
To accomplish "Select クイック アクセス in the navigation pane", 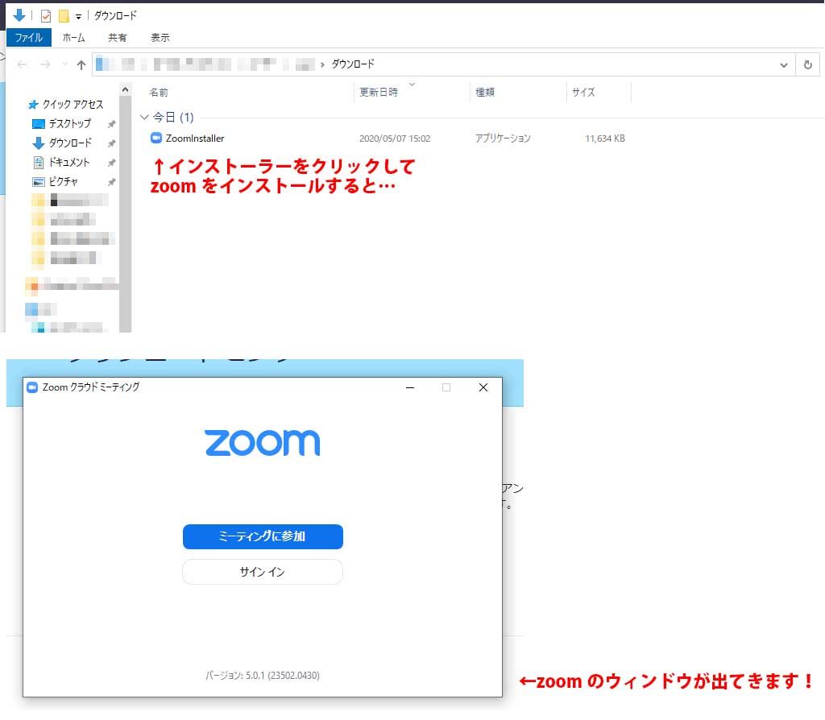I will tap(73, 105).
